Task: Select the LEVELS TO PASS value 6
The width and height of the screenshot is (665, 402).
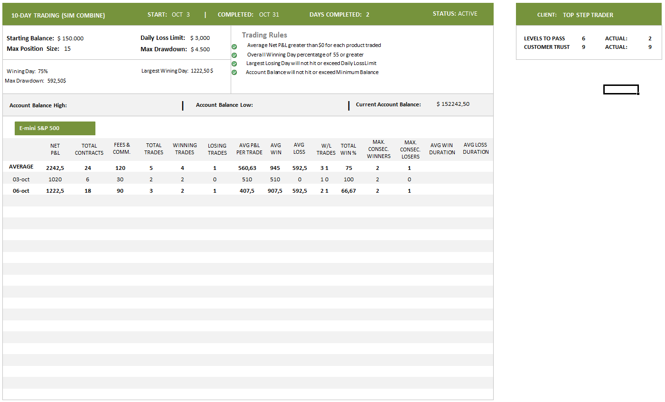Action: (583, 38)
